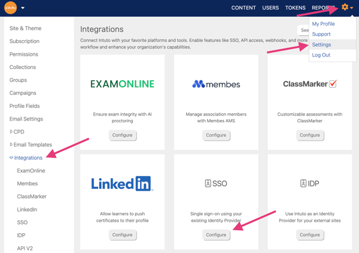Open SSO sub-item in sidebar

[22, 222]
